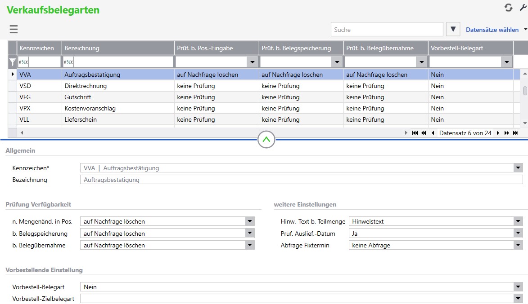
Task: Expand the Abfrage Fixtermin dropdown
Action: click(x=518, y=245)
